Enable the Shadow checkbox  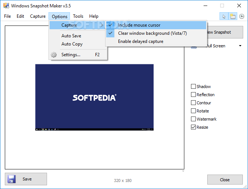point(193,87)
